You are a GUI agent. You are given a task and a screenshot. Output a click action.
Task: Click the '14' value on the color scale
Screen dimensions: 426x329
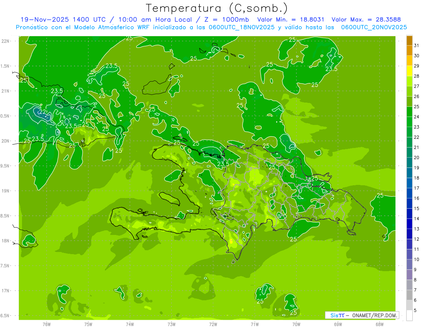point(417,219)
